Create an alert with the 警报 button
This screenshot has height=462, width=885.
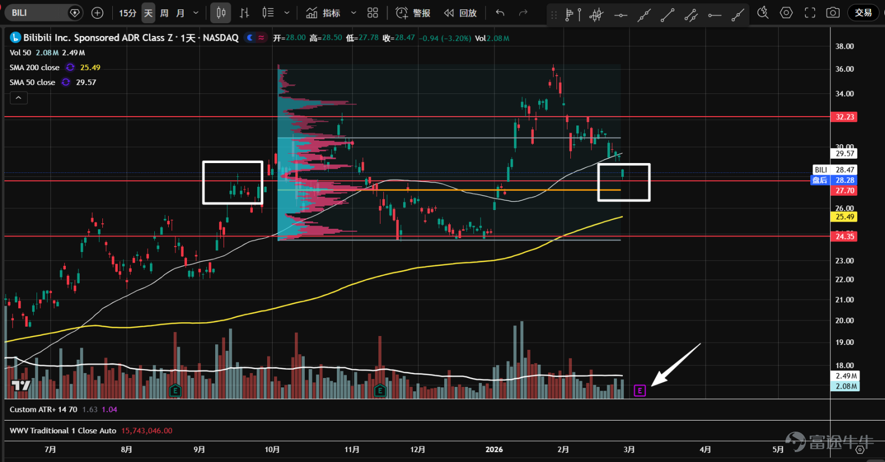[x=413, y=13]
